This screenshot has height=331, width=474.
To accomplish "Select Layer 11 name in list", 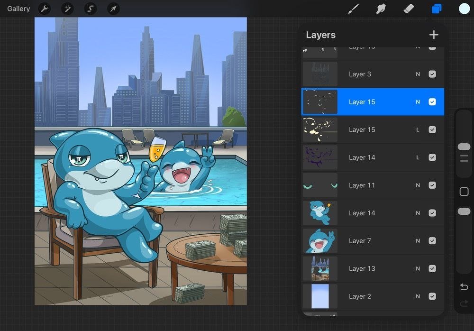I will point(362,185).
